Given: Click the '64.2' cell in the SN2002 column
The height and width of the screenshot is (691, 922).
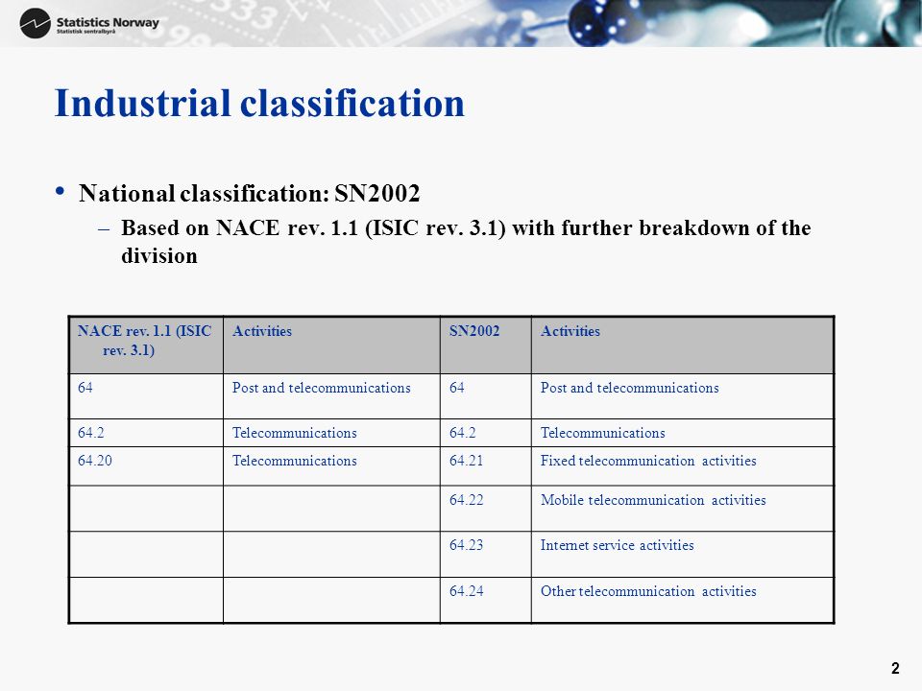Looking at the screenshot, I should (x=485, y=433).
